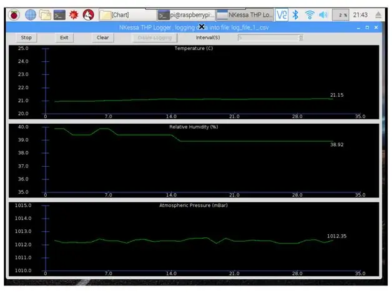Click the window title bar text
Screen dimensions: 392x293
click(194, 27)
